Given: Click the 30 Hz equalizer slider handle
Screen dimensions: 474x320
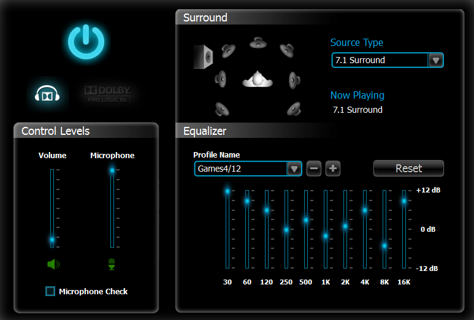Looking at the screenshot, I should click(x=227, y=191).
